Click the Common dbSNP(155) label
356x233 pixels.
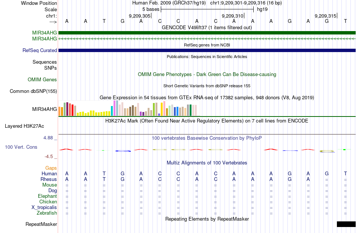(33, 91)
